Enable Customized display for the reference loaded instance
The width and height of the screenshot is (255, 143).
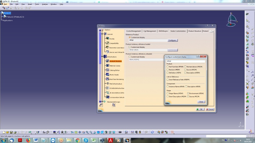click(130, 47)
